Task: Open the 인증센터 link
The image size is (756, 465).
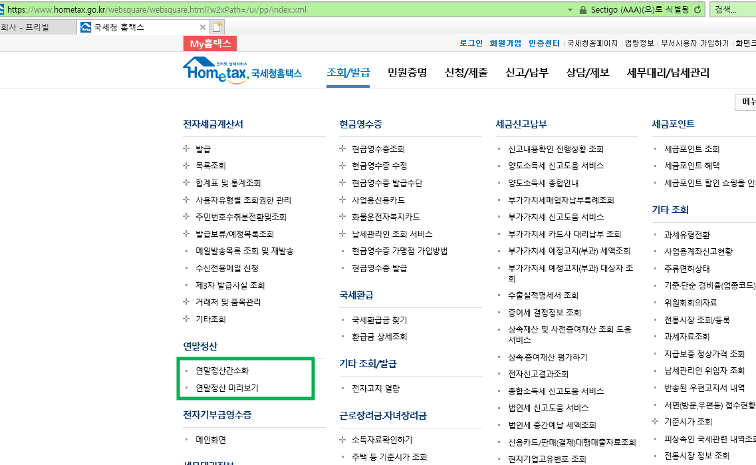Action: tap(544, 43)
